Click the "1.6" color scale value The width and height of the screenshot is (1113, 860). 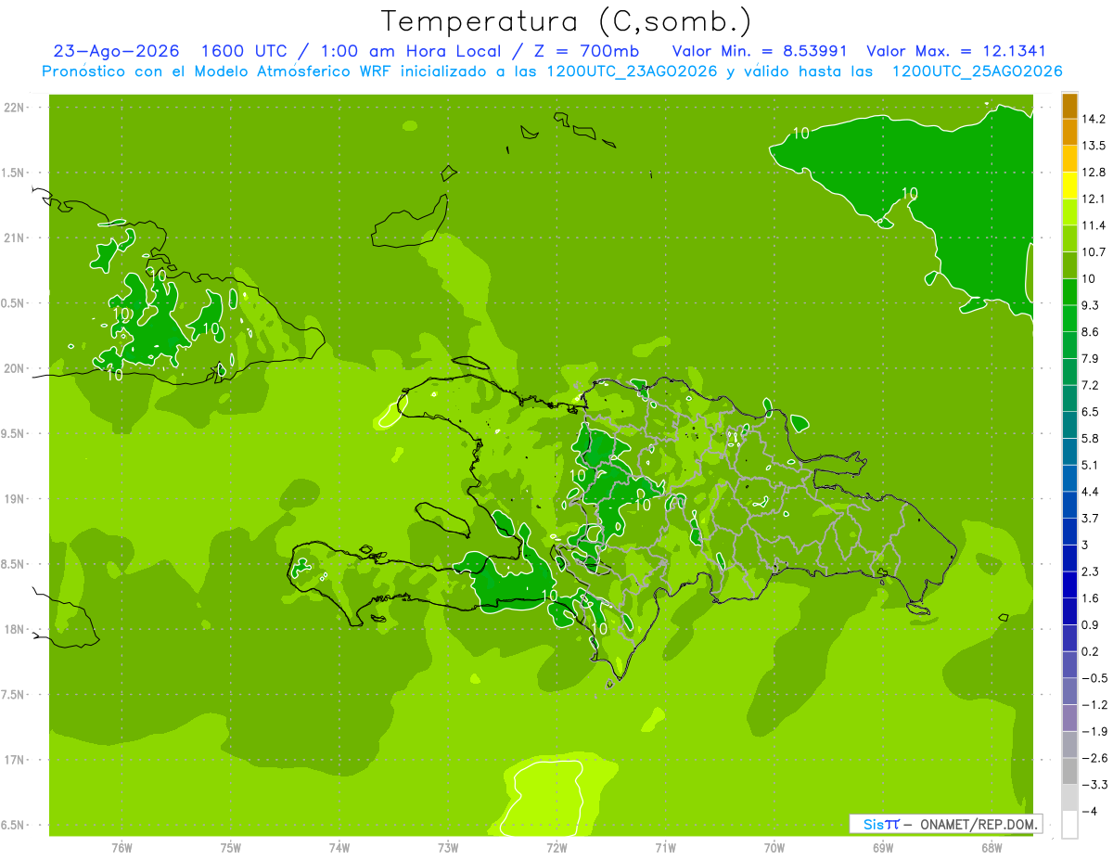[x=1090, y=598]
